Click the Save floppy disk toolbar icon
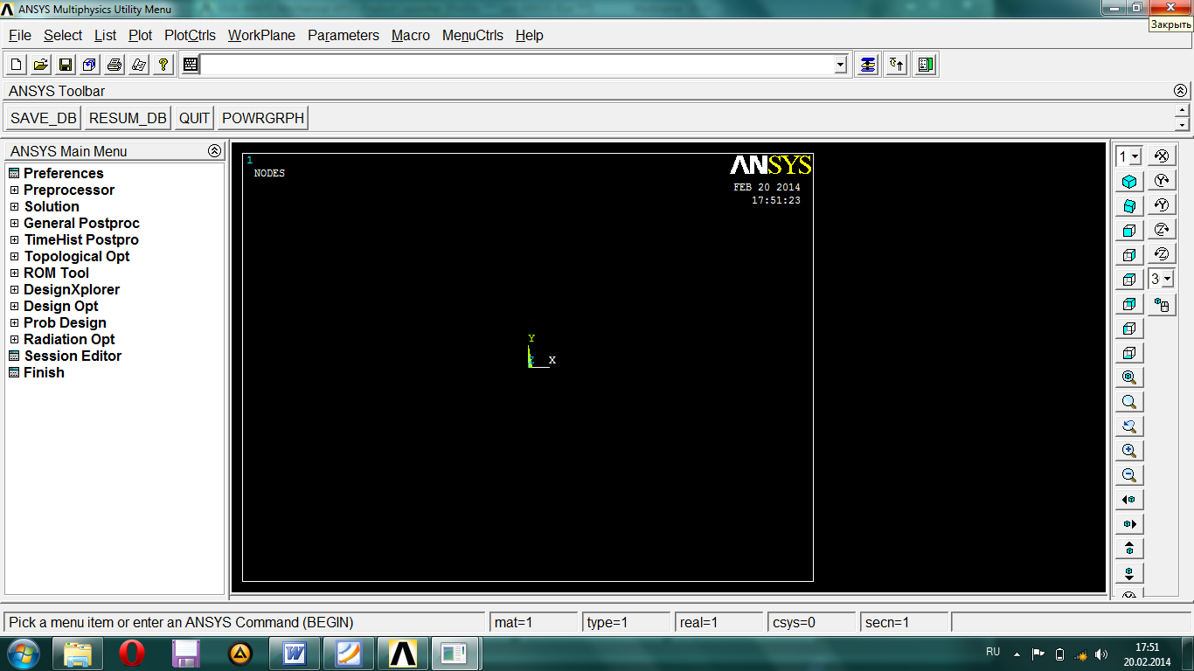1194x671 pixels. [x=65, y=65]
